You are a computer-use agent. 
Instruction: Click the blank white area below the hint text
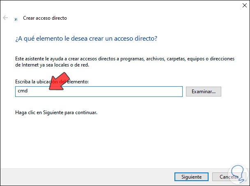pos(123,140)
